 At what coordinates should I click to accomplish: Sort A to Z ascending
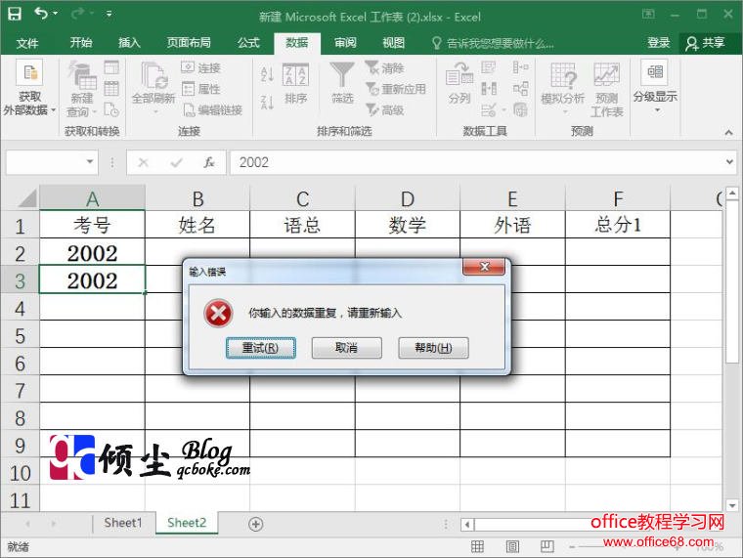pyautogui.click(x=267, y=74)
